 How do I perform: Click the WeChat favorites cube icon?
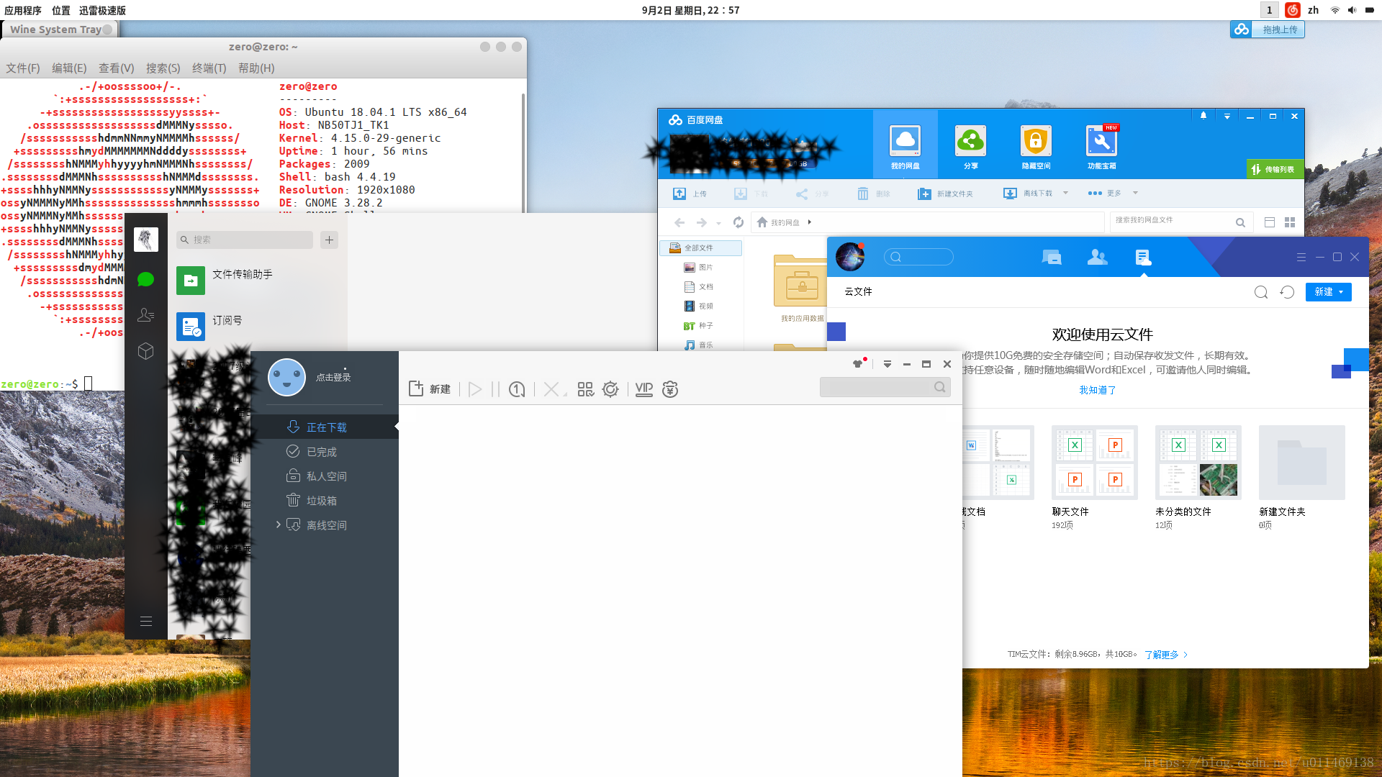tap(145, 351)
